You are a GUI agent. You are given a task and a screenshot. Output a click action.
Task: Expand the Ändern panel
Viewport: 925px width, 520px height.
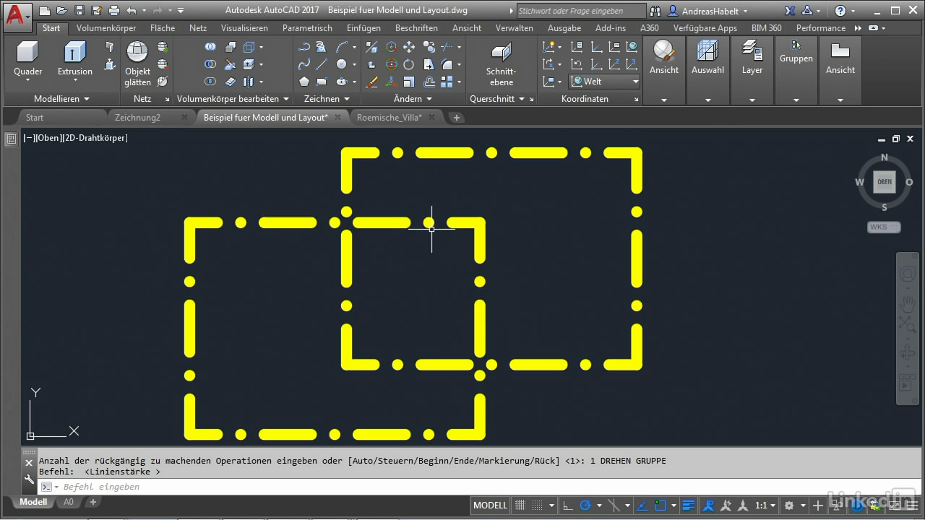(x=413, y=99)
